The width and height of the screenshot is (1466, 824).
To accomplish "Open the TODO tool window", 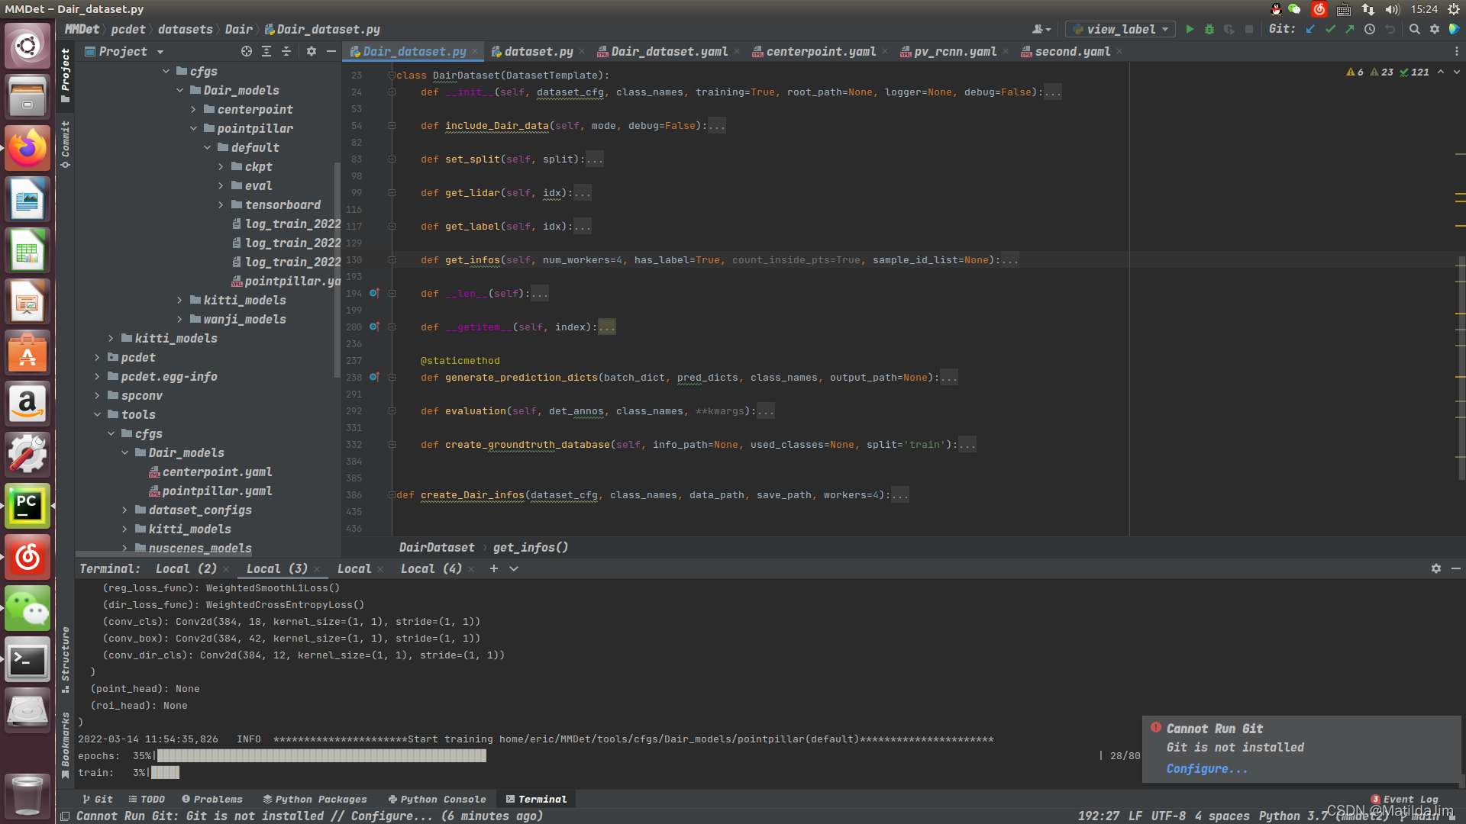I will click(147, 799).
